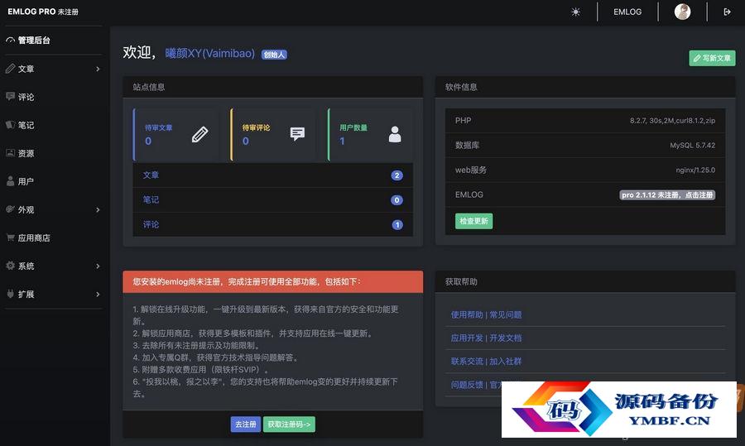Click the 软件信息 panel header
745x446 pixels.
(585, 87)
